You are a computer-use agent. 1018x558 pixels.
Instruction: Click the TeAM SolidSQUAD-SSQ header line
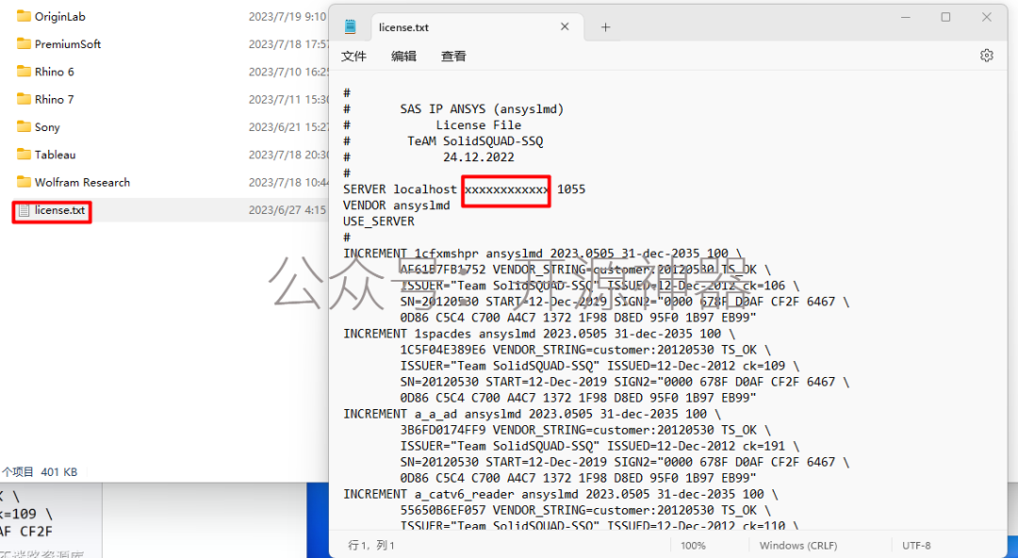click(x=475, y=141)
